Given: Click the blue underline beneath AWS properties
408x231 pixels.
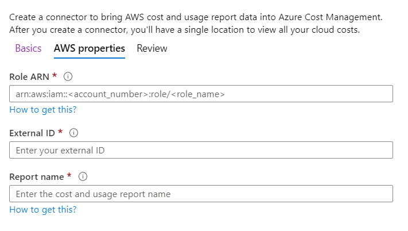Looking at the screenshot, I should 90,58.
